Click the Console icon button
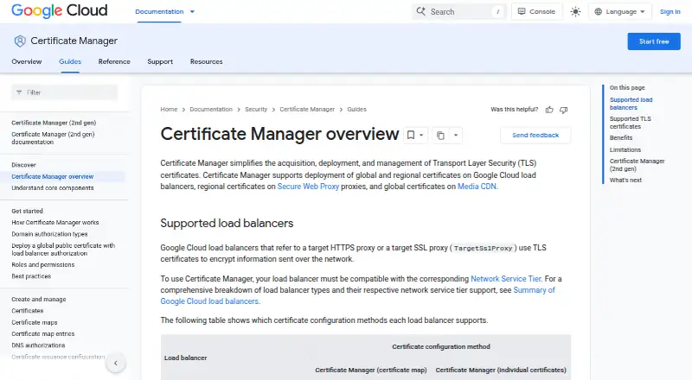This screenshot has width=692, height=380. coord(536,11)
